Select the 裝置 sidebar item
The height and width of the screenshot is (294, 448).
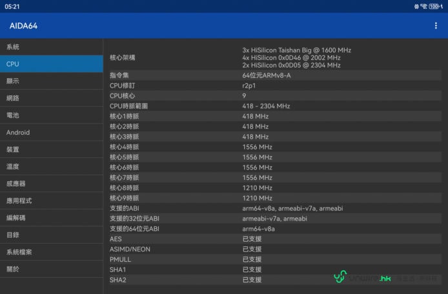click(x=52, y=150)
